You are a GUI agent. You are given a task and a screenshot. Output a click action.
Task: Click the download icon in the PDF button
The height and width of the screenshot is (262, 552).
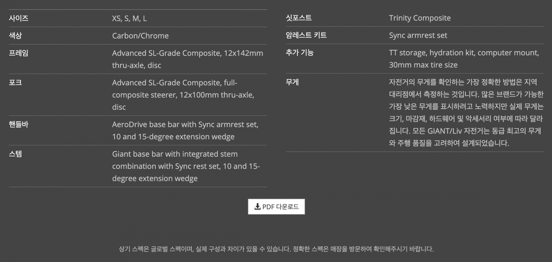point(257,207)
